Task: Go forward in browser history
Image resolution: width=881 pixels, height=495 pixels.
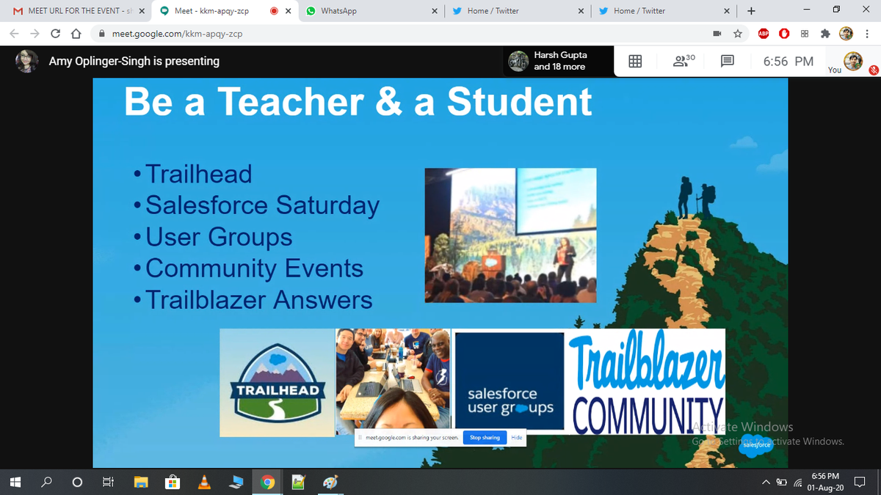Action: point(35,34)
